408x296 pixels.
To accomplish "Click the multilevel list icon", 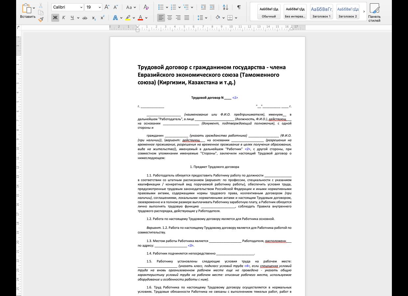I will (x=186, y=7).
